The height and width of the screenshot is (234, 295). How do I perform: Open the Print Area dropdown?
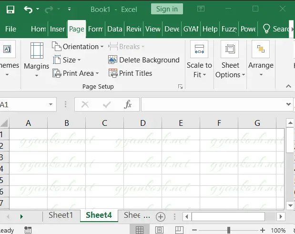tap(75, 73)
